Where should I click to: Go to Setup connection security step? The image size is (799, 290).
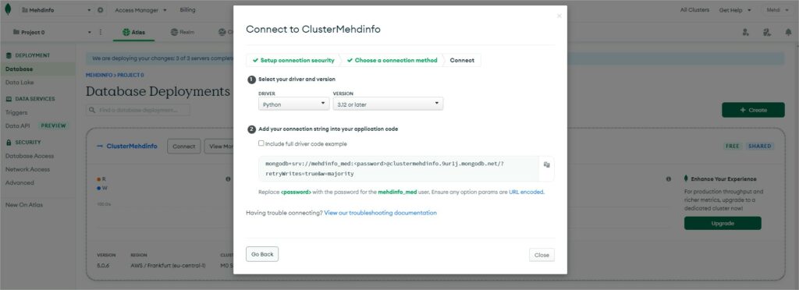(293, 60)
